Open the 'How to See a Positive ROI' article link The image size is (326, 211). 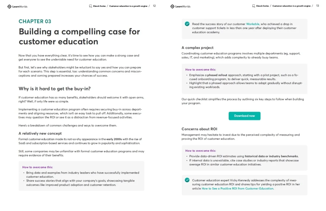(x=238, y=188)
